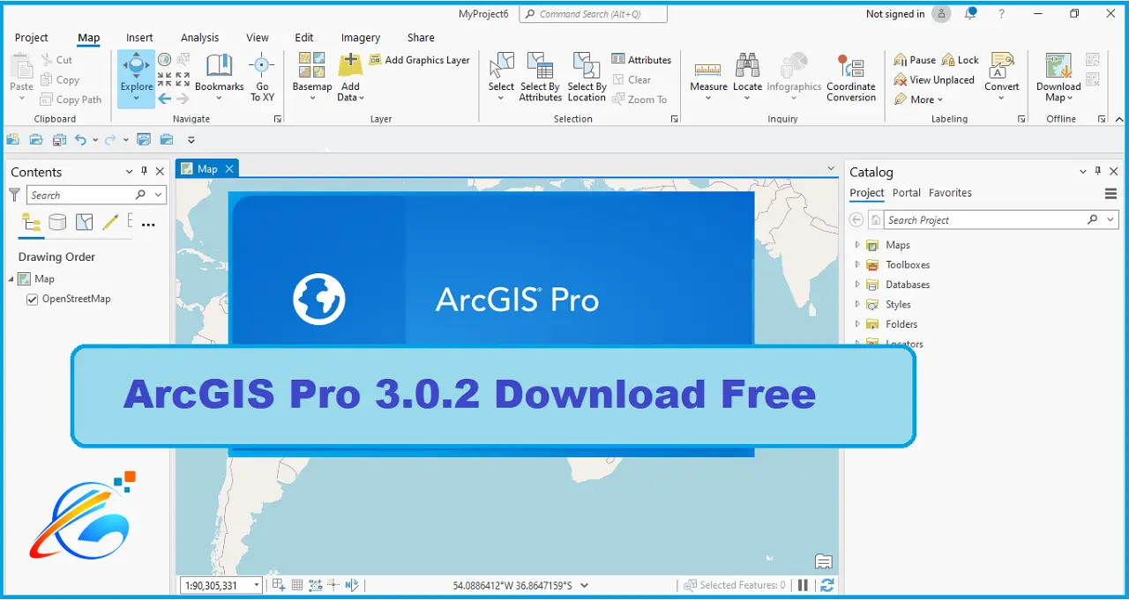This screenshot has height=600, width=1129.
Task: Open the Project tab
Action: [32, 38]
